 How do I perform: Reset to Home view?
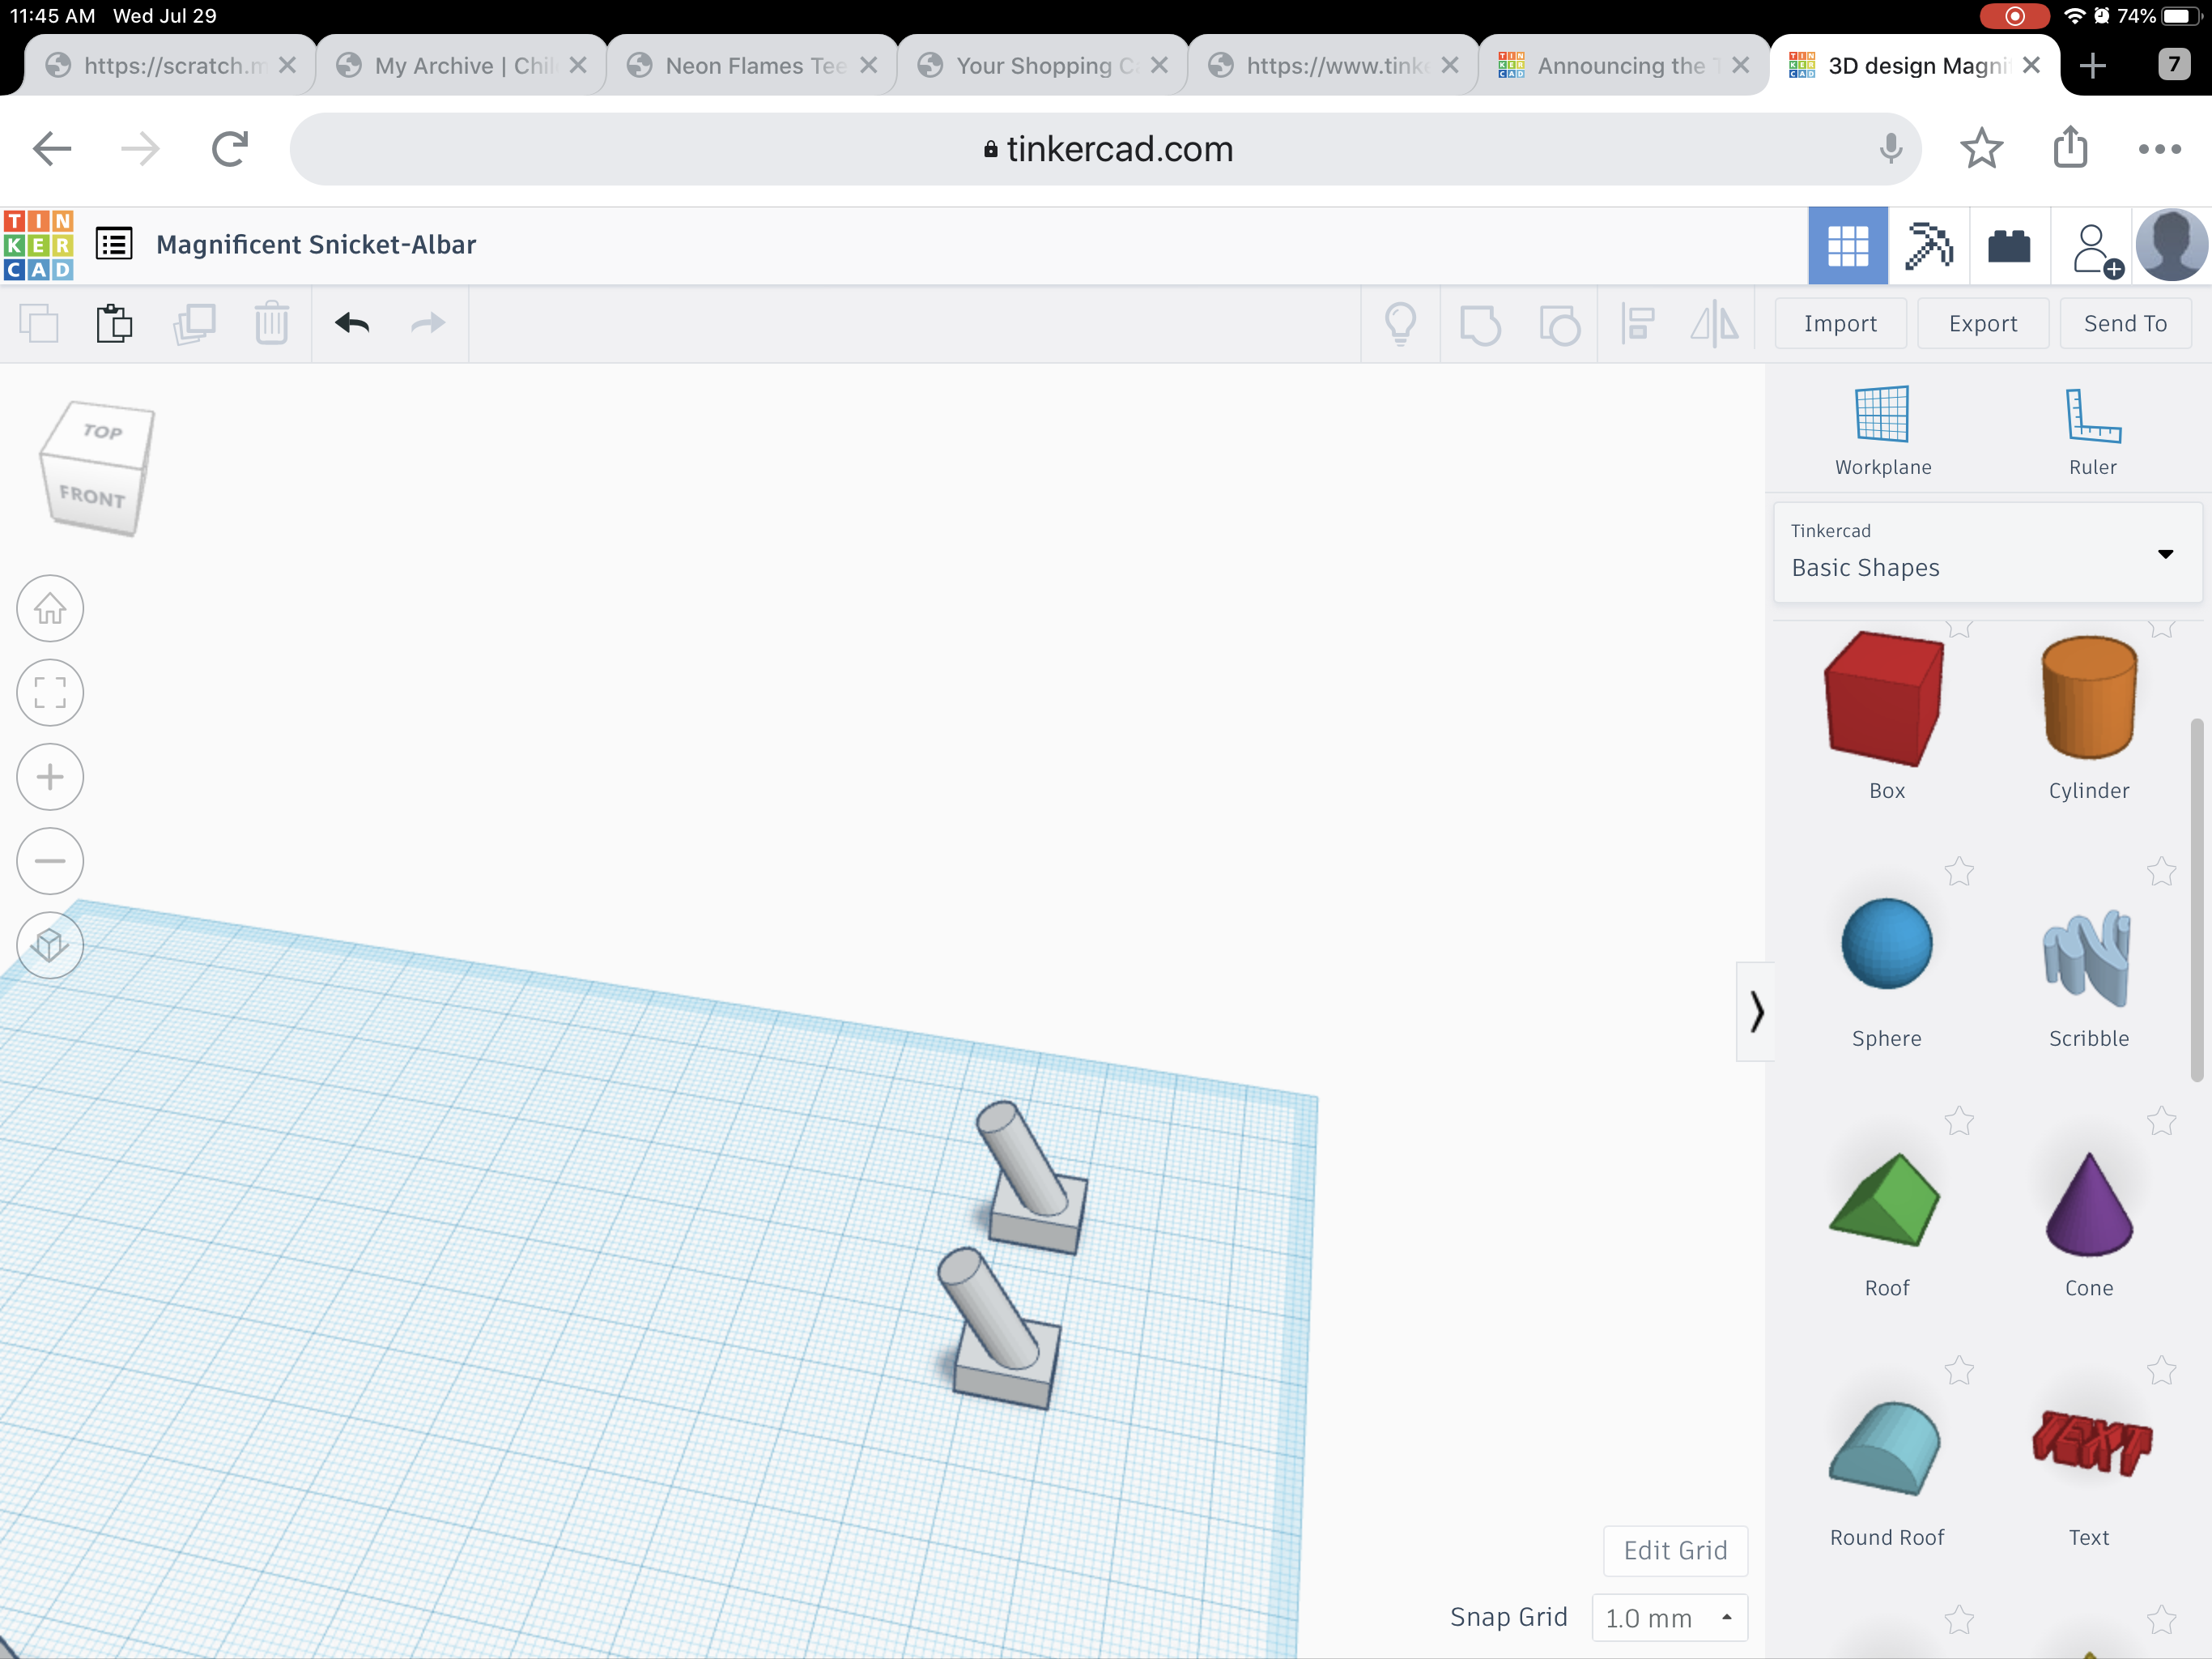point(50,608)
